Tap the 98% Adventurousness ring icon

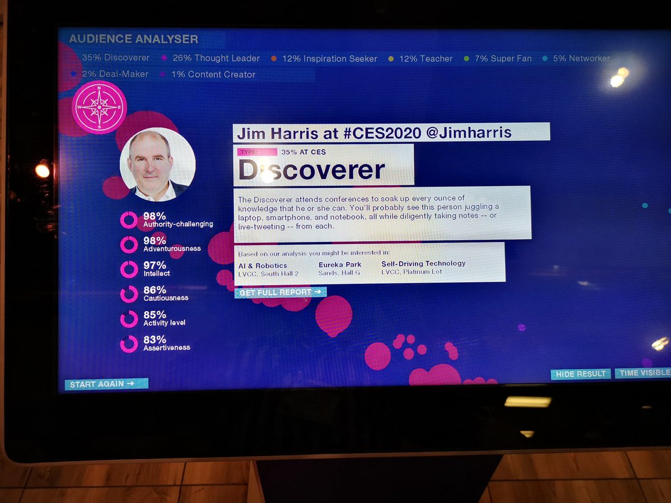tap(129, 244)
